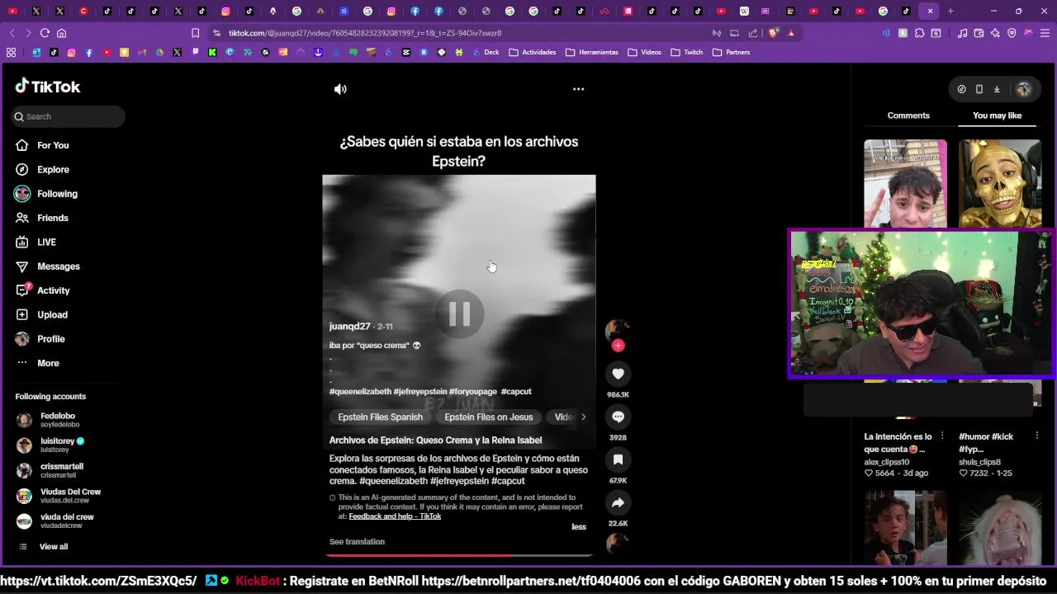The width and height of the screenshot is (1057, 594).
Task: Collapse the description with the less link
Action: coord(578,526)
